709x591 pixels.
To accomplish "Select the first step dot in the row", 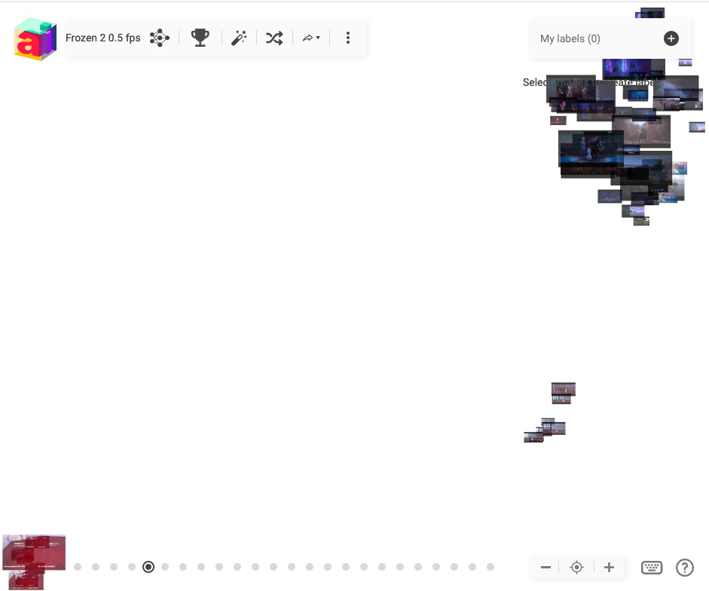I will pyautogui.click(x=78, y=567).
